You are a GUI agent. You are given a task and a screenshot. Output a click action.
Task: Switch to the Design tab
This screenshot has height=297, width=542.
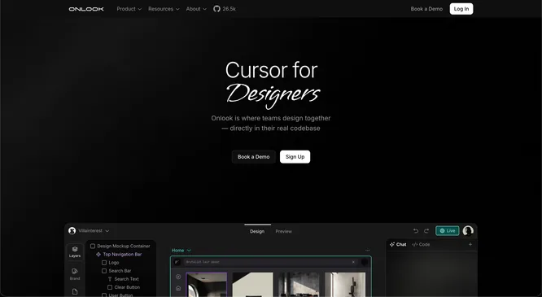click(257, 231)
